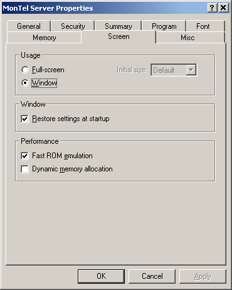
Task: Open the General tab
Action: (x=29, y=26)
